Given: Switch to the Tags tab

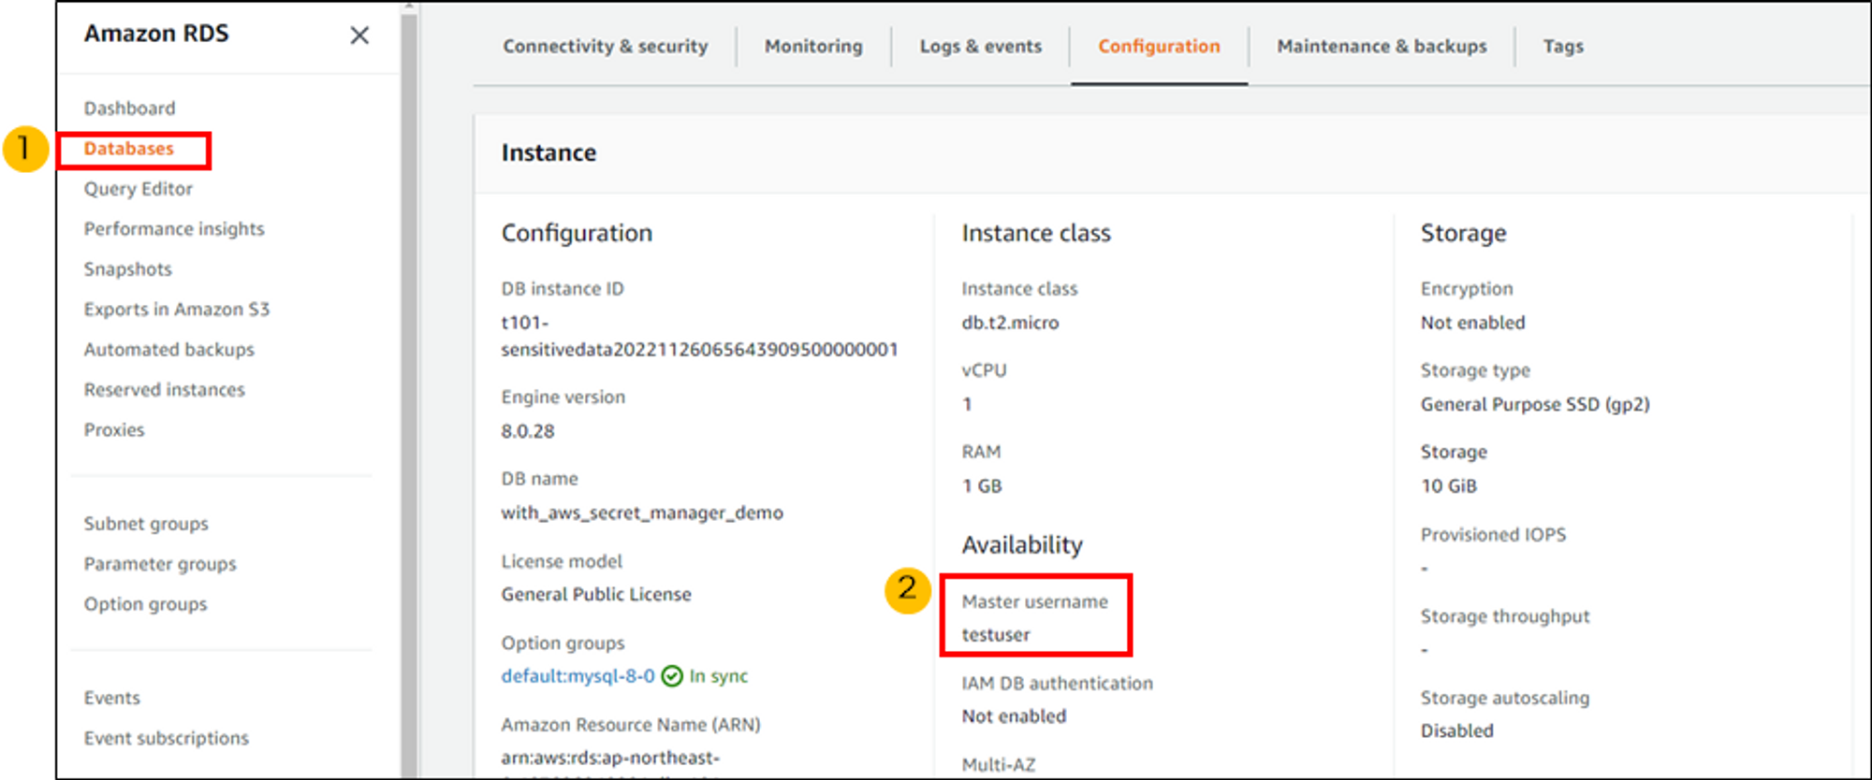Looking at the screenshot, I should [1563, 46].
